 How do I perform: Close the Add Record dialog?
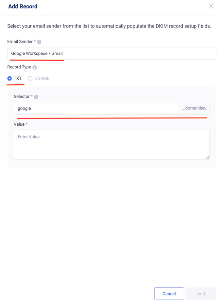(211, 6)
